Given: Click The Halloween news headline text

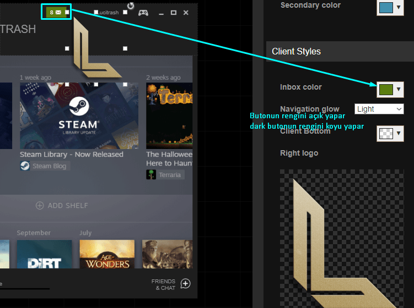Looking at the screenshot, I should pos(169,159).
